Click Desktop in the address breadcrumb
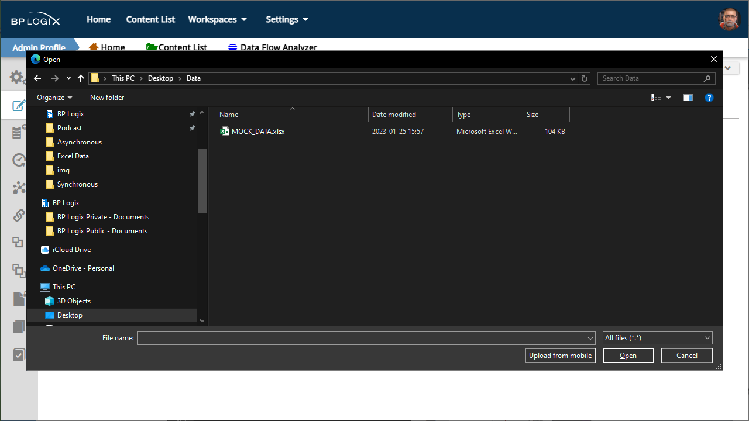The width and height of the screenshot is (749, 421). tap(160, 78)
